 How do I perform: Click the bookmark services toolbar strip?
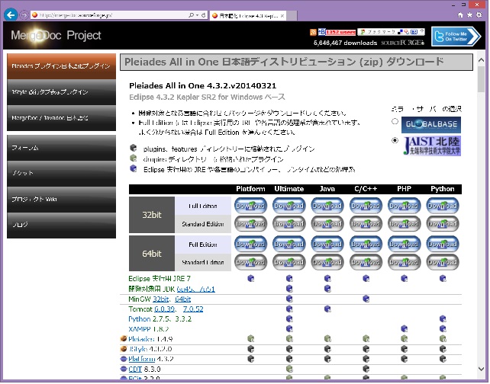(x=392, y=32)
